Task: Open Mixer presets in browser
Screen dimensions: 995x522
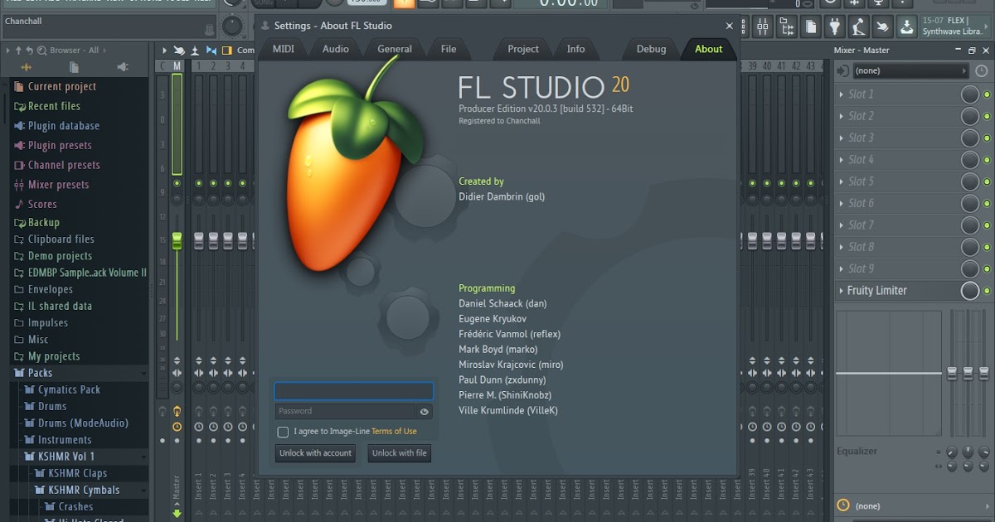Action: coord(58,185)
